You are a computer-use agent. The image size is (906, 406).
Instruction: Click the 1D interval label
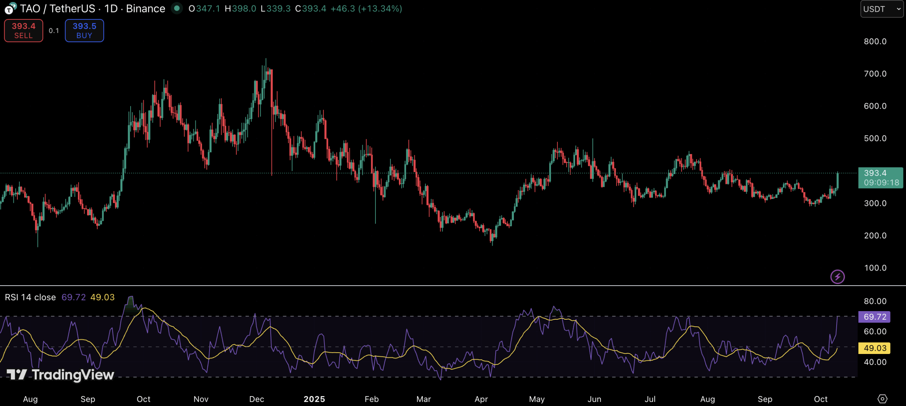tap(111, 8)
